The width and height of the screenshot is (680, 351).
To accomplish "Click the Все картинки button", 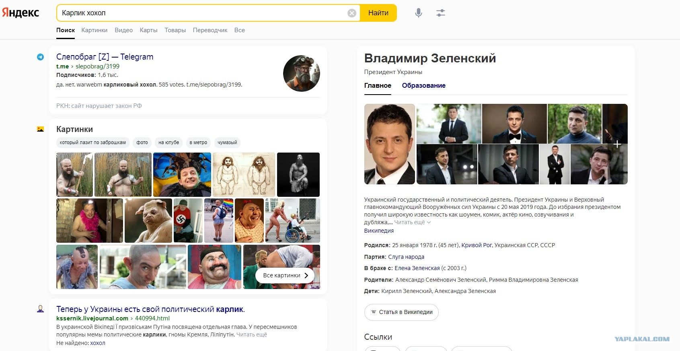I will [x=285, y=276].
